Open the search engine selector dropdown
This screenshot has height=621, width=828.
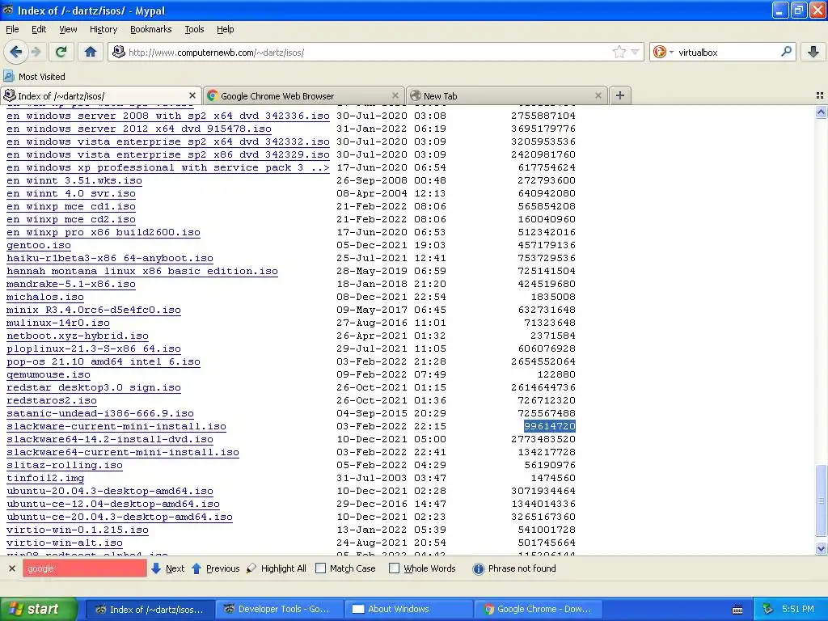(x=663, y=52)
